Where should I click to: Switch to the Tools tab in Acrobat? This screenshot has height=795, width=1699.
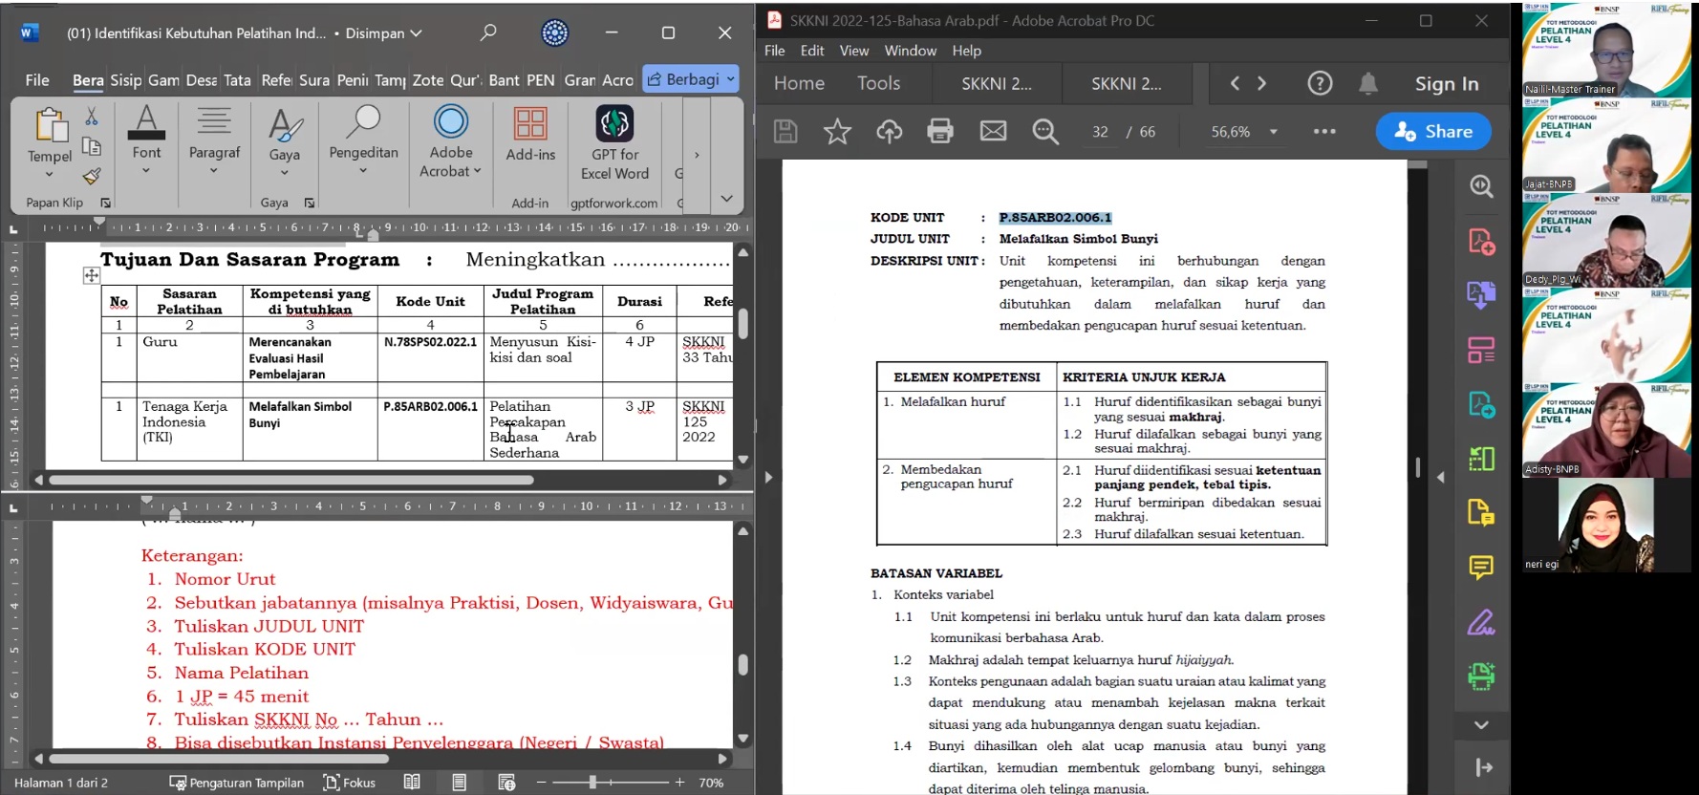(878, 83)
